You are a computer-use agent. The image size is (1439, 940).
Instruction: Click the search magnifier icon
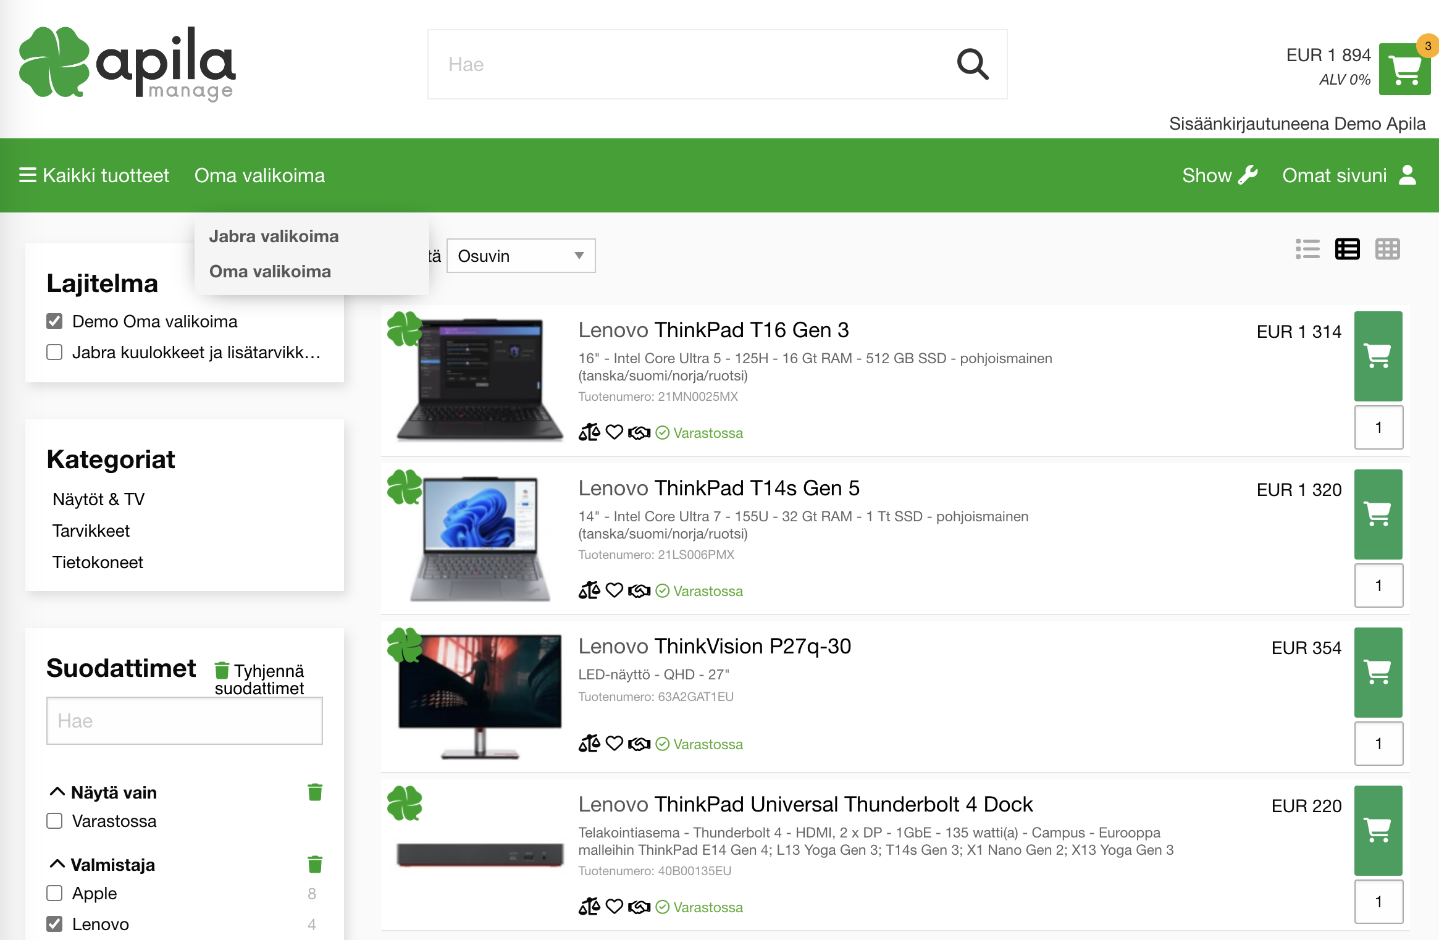[x=973, y=64]
